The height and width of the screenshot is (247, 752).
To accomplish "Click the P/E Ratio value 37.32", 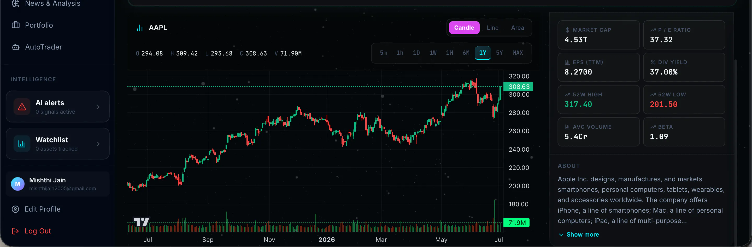I will click(x=661, y=40).
